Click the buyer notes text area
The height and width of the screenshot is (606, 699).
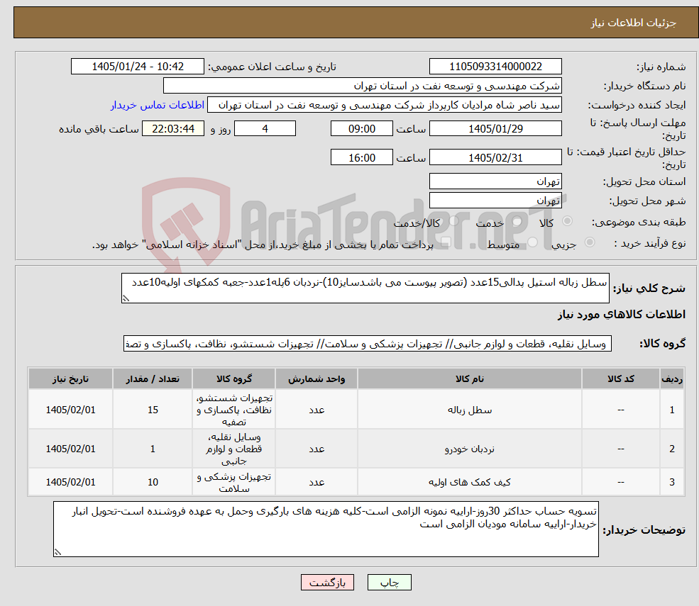point(326,529)
